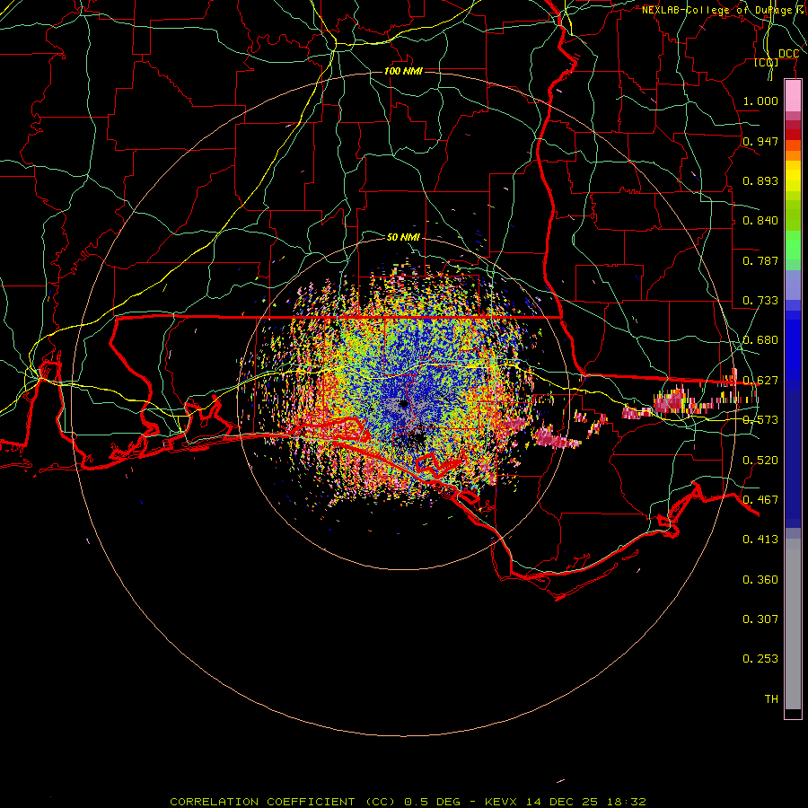Click the 18:32 timestamp

pos(625,802)
